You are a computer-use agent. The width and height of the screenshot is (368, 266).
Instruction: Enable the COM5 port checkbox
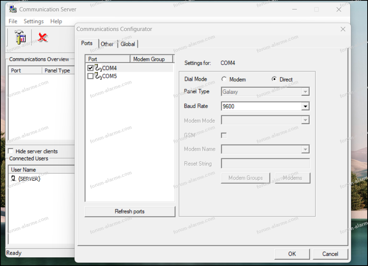click(x=90, y=76)
